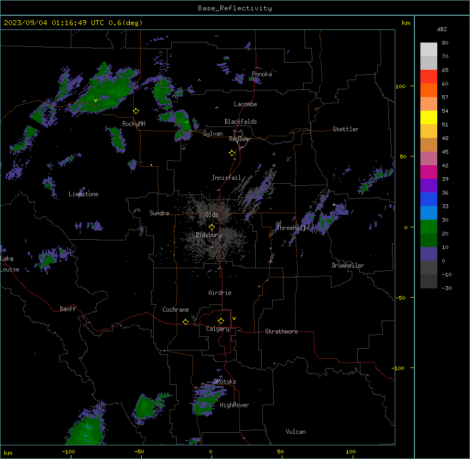Click the km unit label at bottom left
The height and width of the screenshot is (459, 470).
click(8, 452)
